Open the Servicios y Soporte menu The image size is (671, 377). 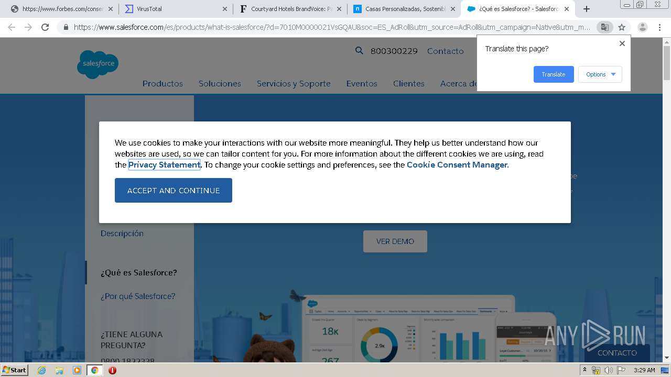(294, 84)
